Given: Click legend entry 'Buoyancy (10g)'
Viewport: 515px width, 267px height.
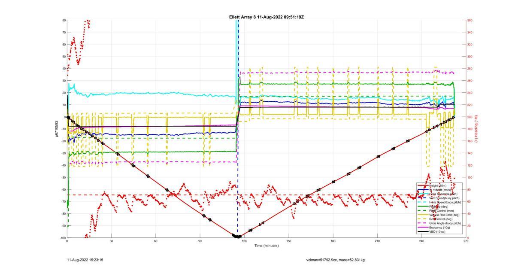Looking at the screenshot, I should [x=439, y=228].
